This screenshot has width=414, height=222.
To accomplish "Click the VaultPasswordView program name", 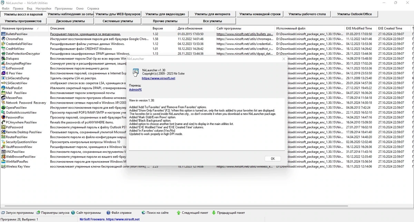I will tap(19, 147).
